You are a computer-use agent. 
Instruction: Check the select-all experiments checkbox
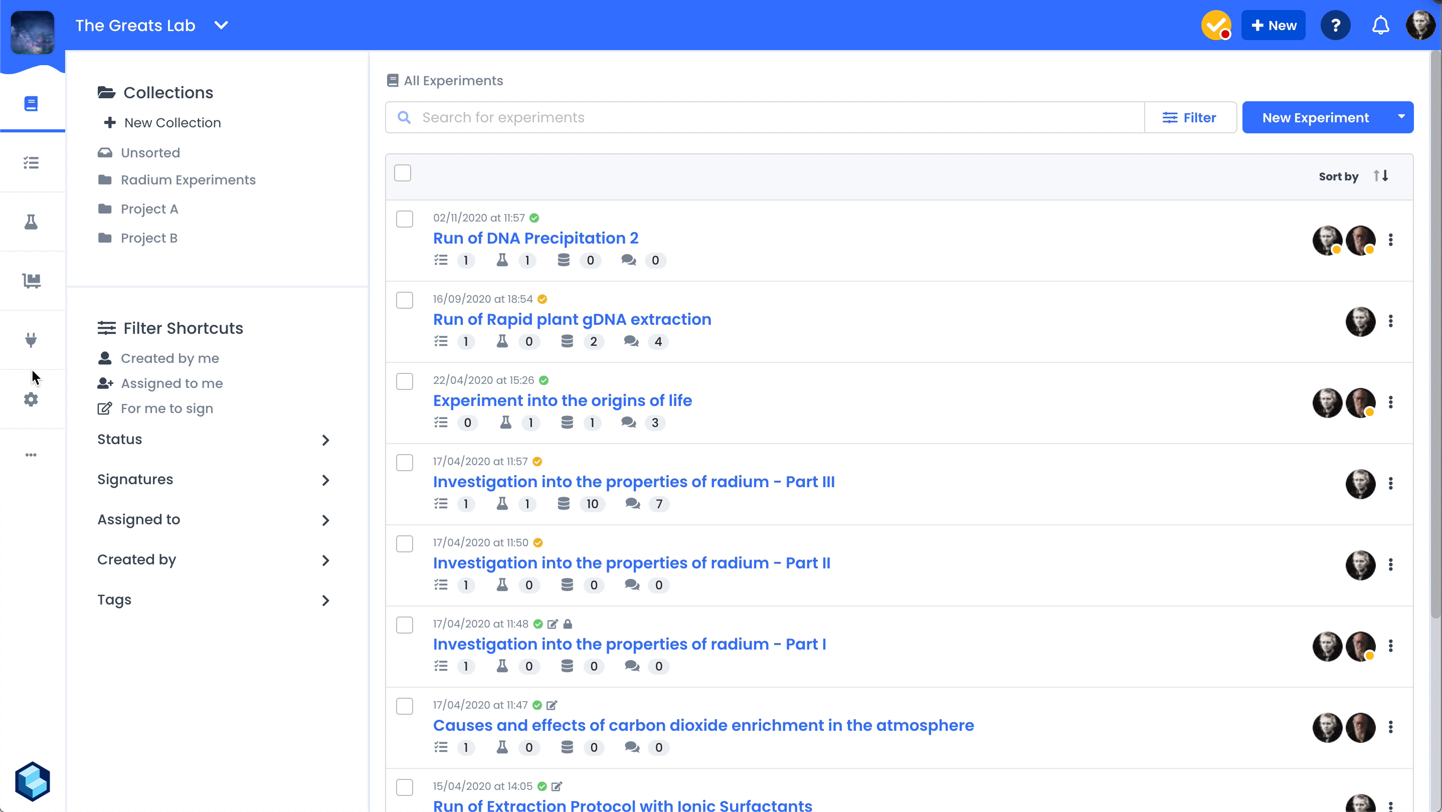tap(403, 173)
